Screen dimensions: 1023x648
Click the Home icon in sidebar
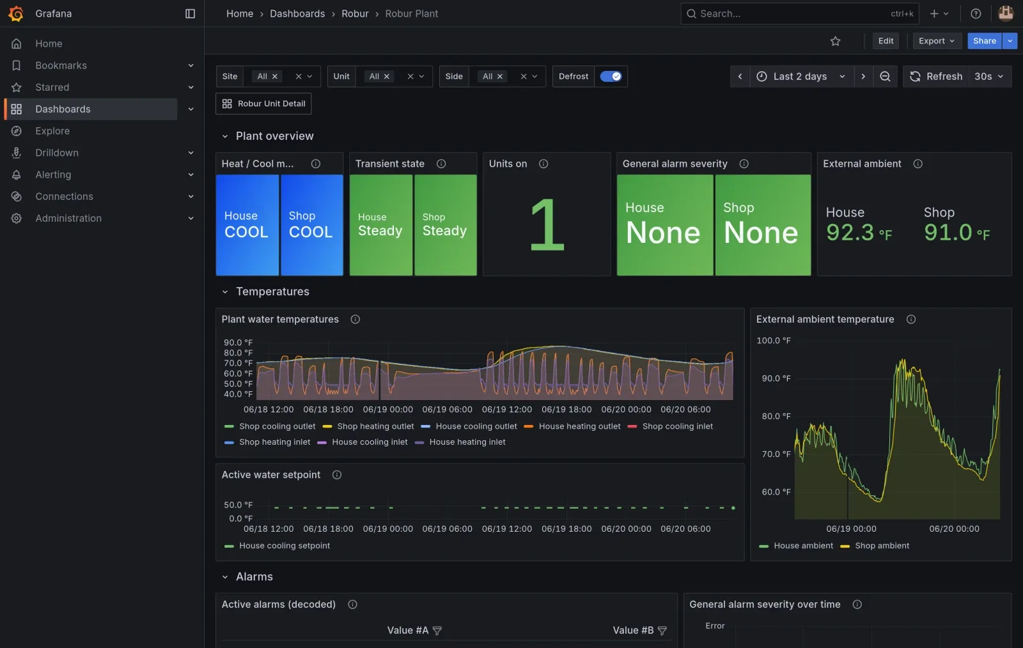tap(17, 43)
